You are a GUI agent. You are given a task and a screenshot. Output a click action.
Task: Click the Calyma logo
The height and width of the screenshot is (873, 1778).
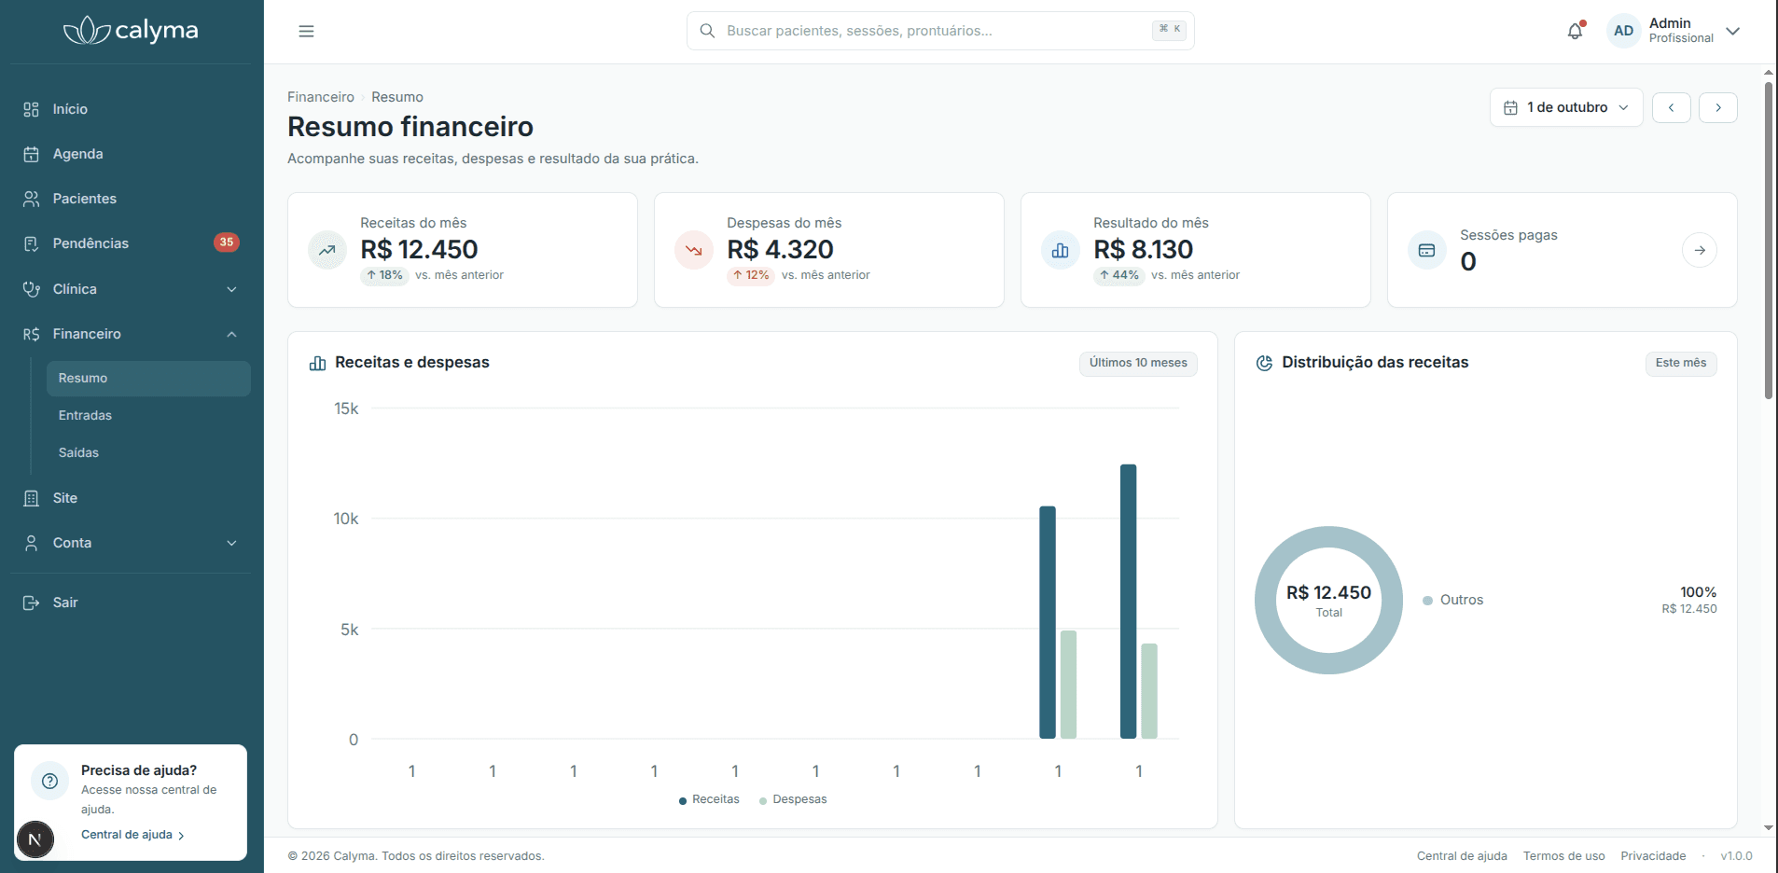point(131,31)
